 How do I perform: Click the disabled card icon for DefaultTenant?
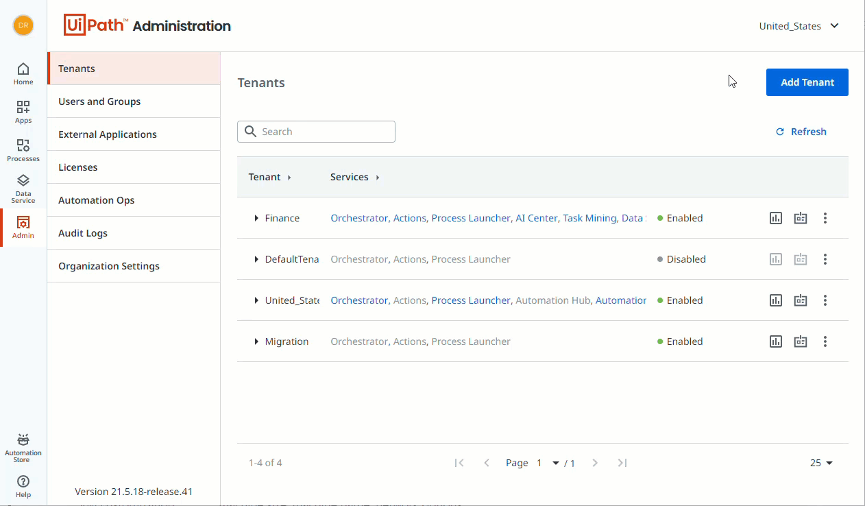pos(801,259)
